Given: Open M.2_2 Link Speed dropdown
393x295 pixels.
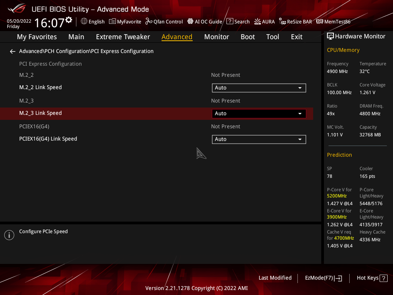Looking at the screenshot, I should coord(259,88).
